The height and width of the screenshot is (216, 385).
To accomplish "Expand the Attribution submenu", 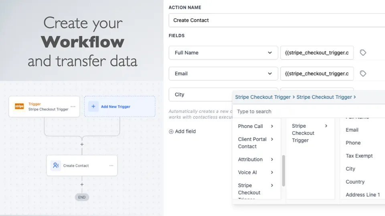I will (x=272, y=160).
